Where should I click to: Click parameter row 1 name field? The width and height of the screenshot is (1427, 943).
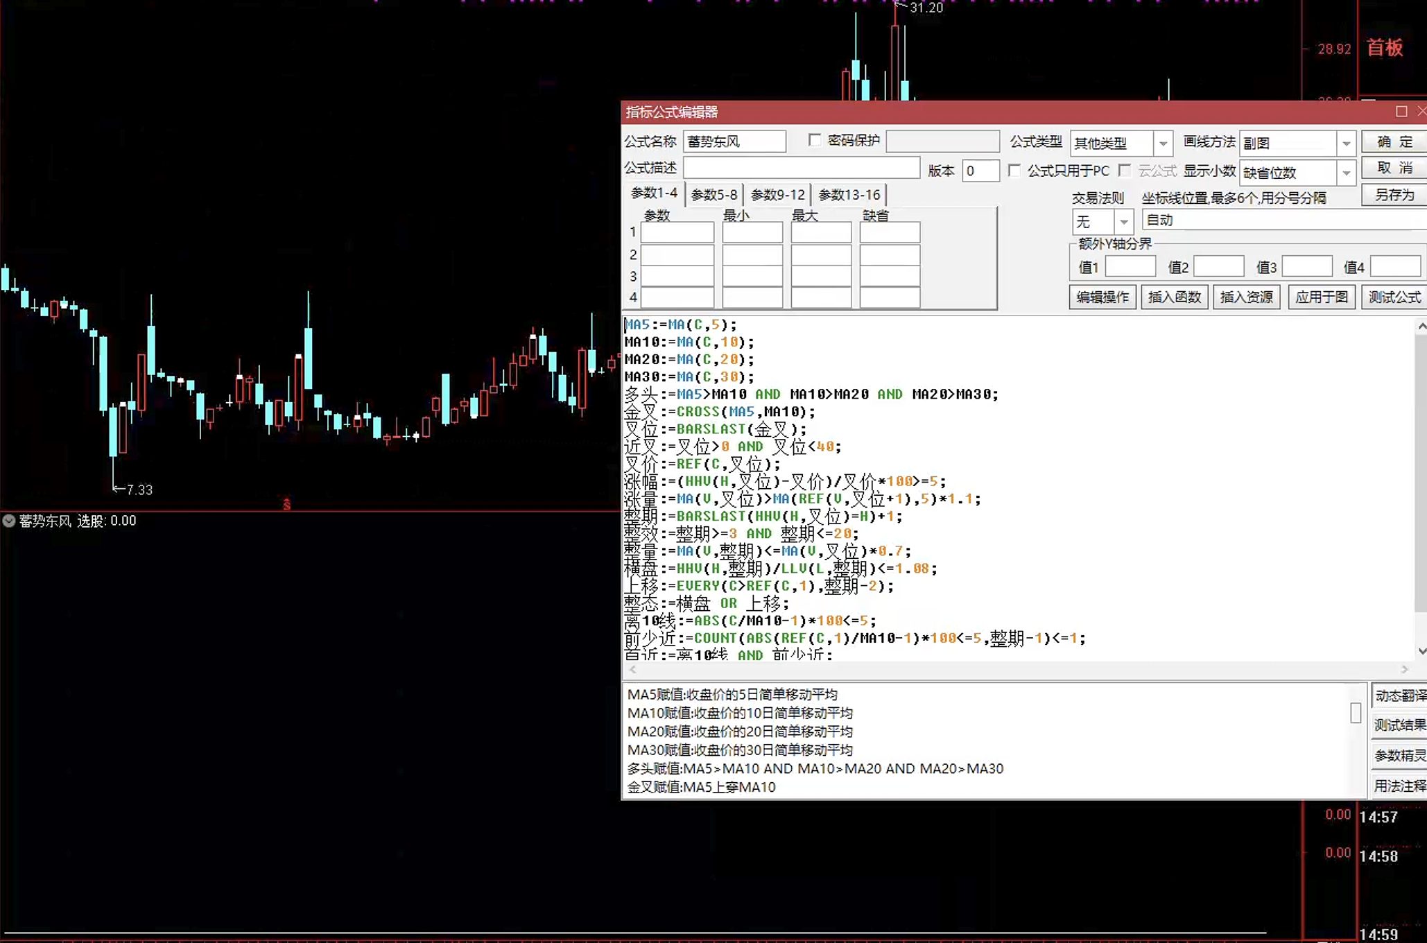click(677, 232)
